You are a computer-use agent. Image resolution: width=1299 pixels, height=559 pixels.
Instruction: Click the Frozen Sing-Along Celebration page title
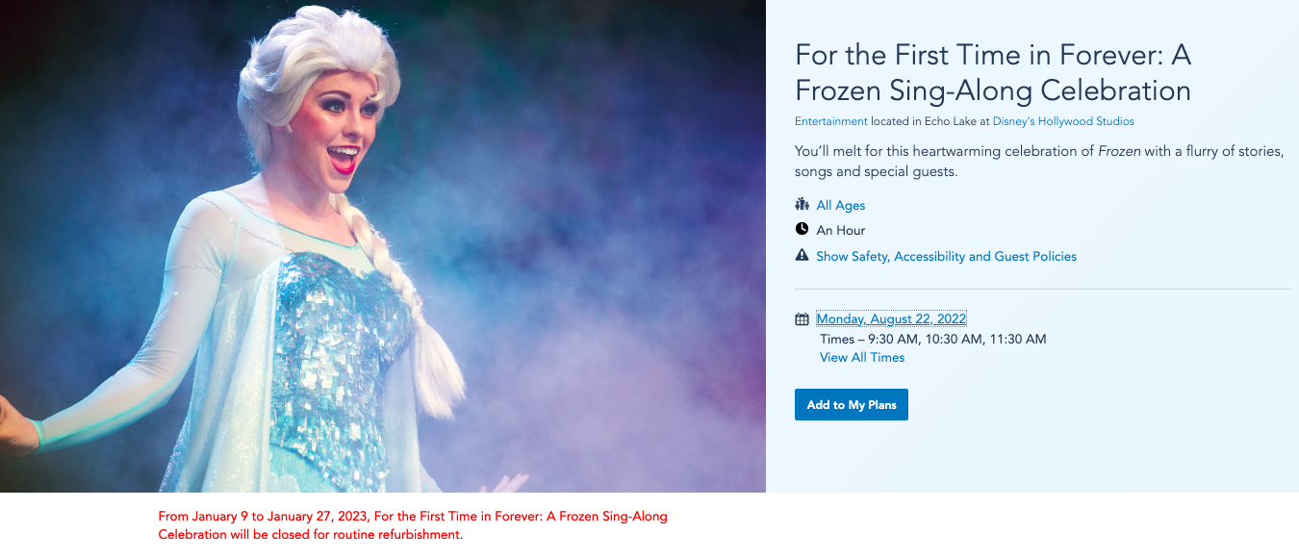click(993, 73)
